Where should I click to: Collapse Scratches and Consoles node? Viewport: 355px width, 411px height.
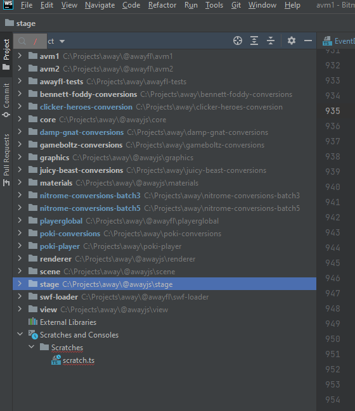pos(20,334)
